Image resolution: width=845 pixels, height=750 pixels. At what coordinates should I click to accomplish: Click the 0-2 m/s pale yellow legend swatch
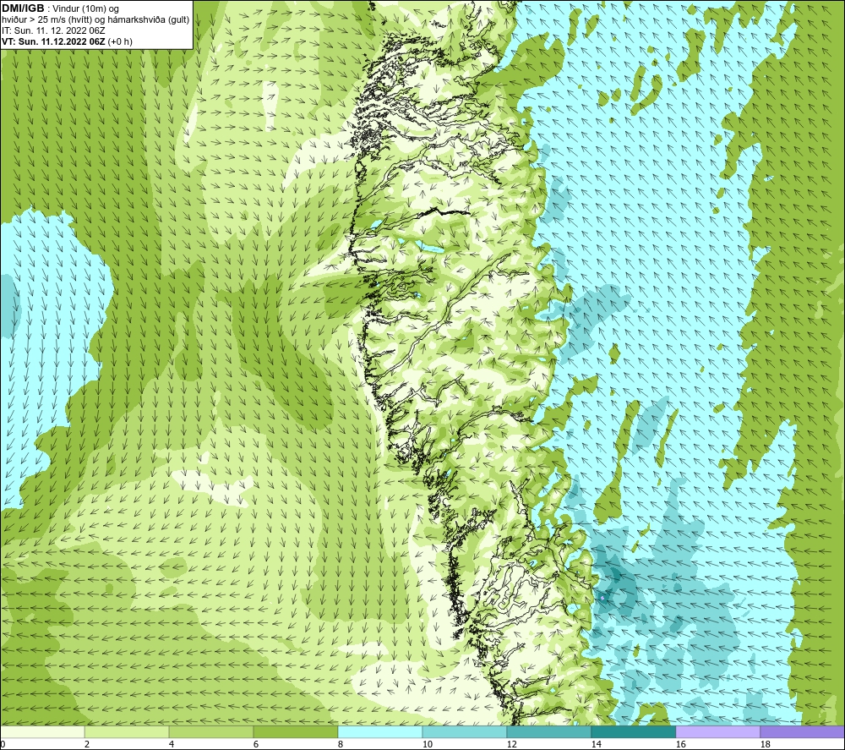point(42,732)
